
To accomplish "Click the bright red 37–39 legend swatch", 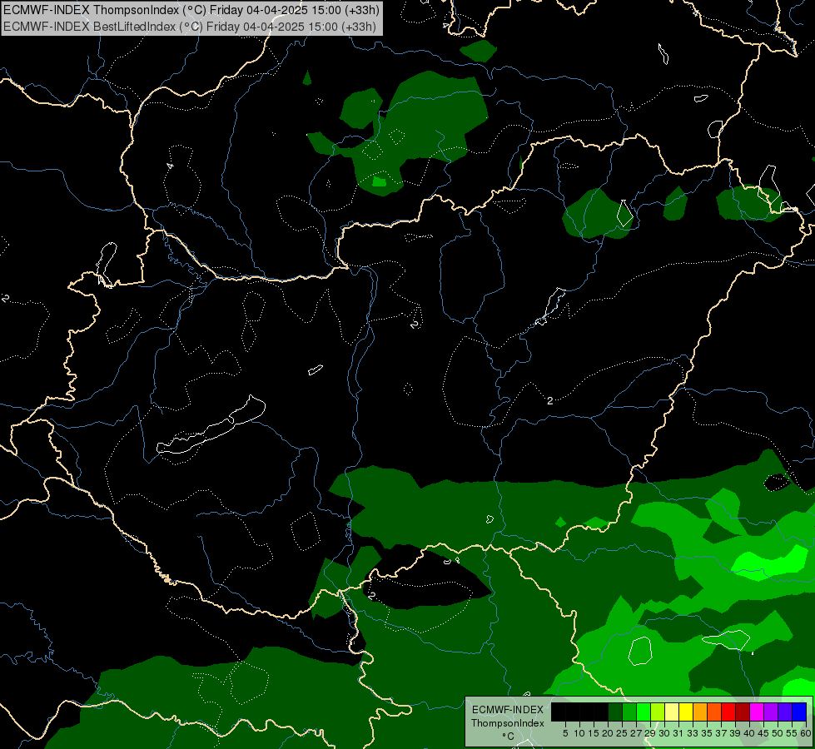I will click(728, 712).
